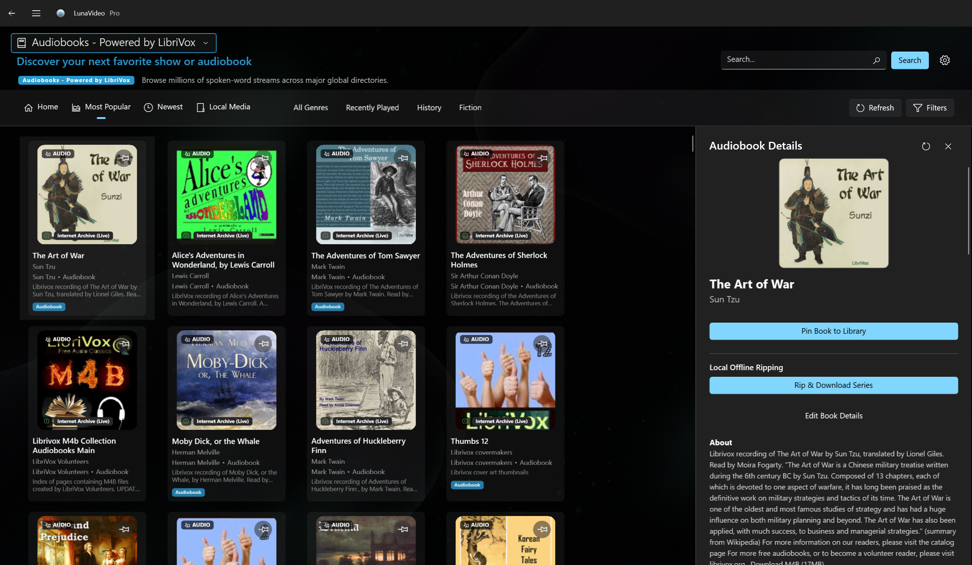Pin Moby Dick, or the Whale card
Viewport: 972px width, 565px height.
[x=264, y=343]
